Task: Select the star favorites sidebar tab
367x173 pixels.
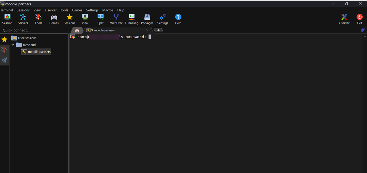Action: click(x=4, y=39)
